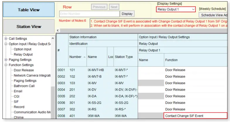Select CGI in the tree
This screenshot has height=122, width=230.
(x=17, y=96)
